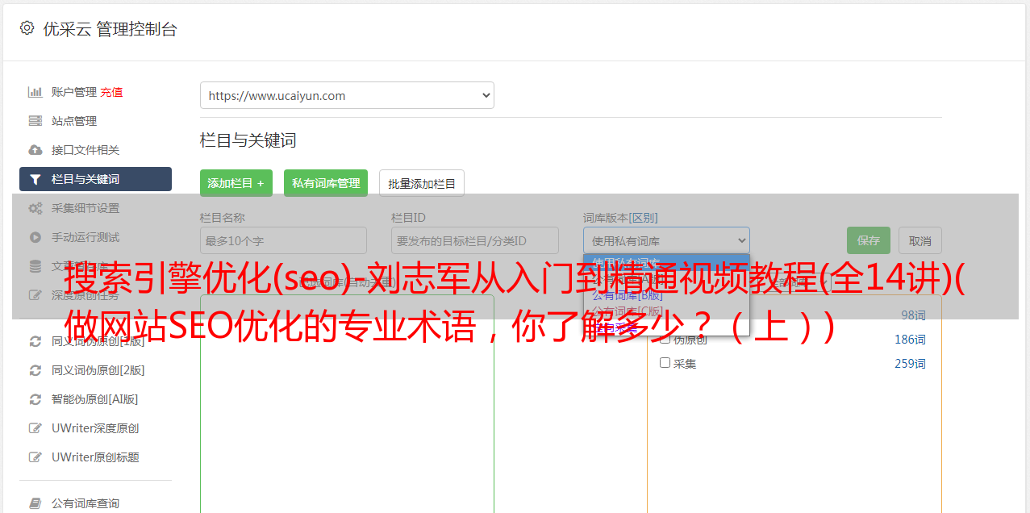Viewport: 1030px width, 513px height.
Task: Click the 259词 count text
Action: pyautogui.click(x=910, y=364)
